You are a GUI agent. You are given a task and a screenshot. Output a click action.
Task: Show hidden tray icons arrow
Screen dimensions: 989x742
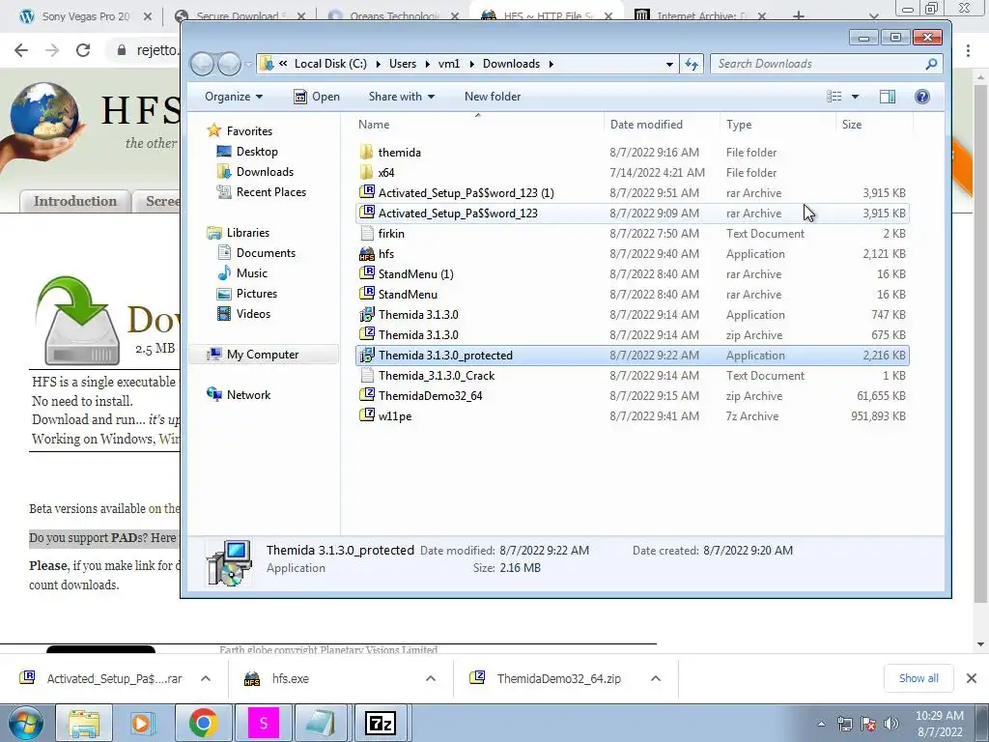pyautogui.click(x=821, y=724)
